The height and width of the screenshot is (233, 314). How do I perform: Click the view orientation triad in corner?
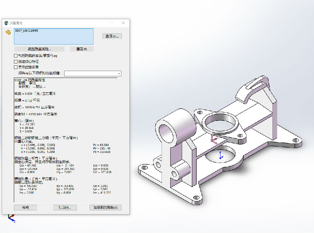12,218
